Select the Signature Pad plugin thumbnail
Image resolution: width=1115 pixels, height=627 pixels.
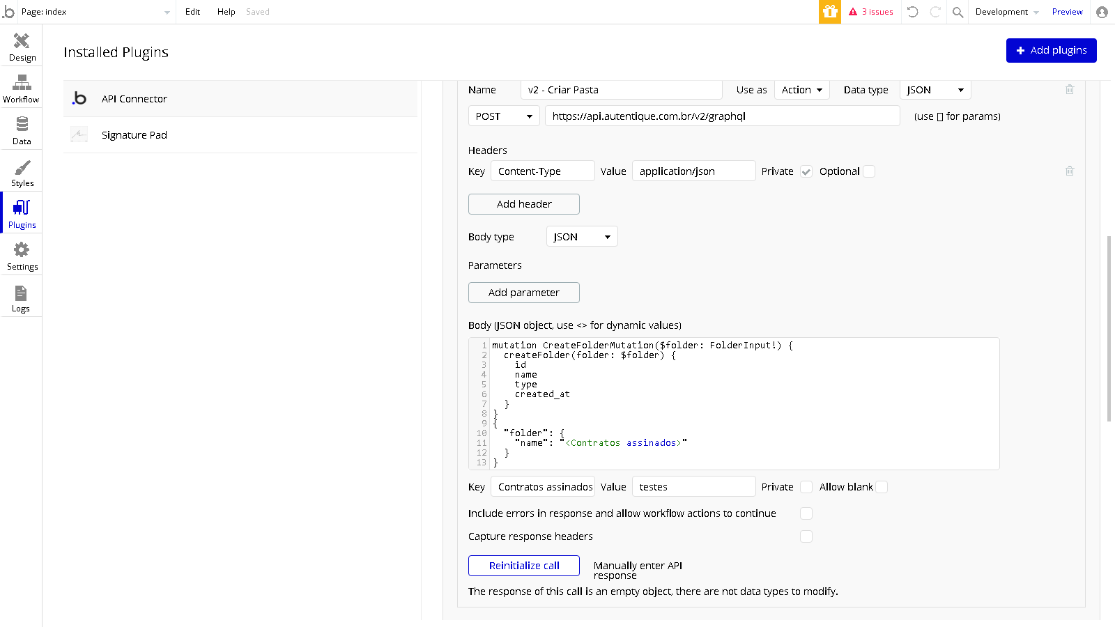point(79,134)
